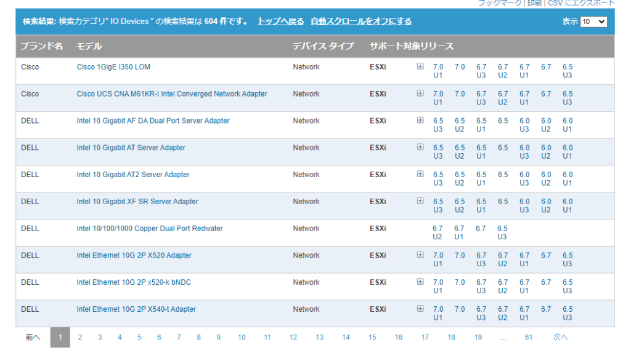The image size is (631, 353).
Task: Expand releases for Intel Ethernet 10G 2P X520 Adapter
Action: pos(420,255)
